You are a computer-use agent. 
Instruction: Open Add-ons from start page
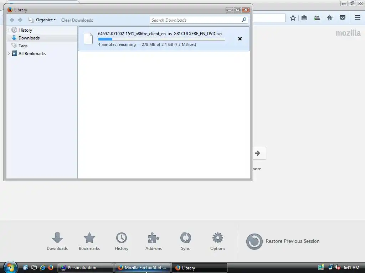pos(153,241)
